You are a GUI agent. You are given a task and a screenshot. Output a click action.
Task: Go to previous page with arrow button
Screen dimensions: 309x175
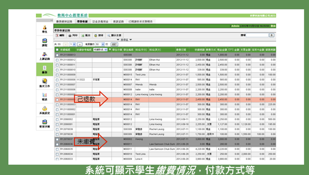point(66,44)
